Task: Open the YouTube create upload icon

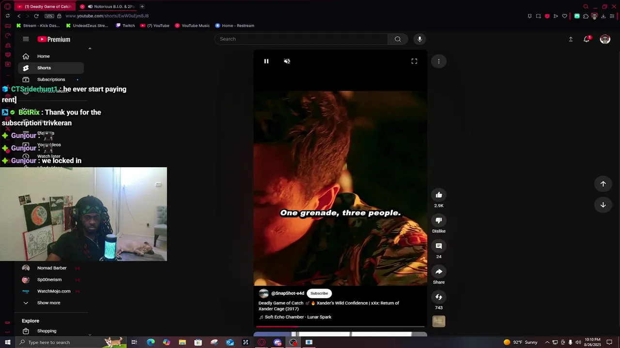Action: (x=571, y=39)
